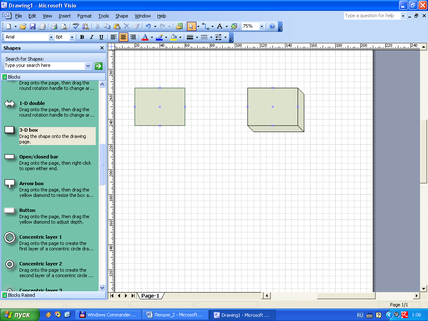The height and width of the screenshot is (321, 428).
Task: Select the Concentric layer 1 shape icon
Action: click(10, 237)
